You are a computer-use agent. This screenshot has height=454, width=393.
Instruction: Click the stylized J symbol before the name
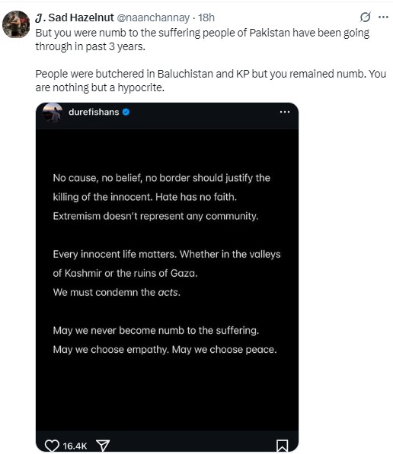pos(40,18)
